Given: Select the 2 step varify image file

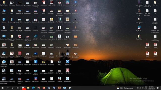Looking at the screenshot, I should (44, 79).
